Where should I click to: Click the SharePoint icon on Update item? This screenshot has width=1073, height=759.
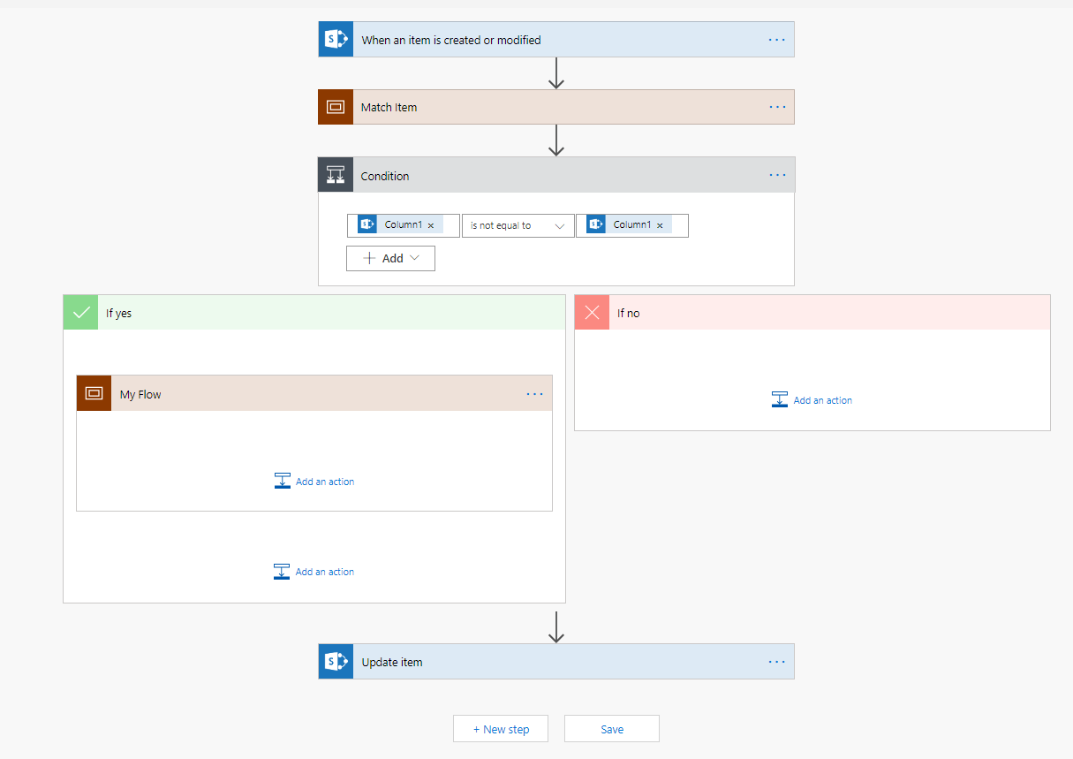[336, 661]
